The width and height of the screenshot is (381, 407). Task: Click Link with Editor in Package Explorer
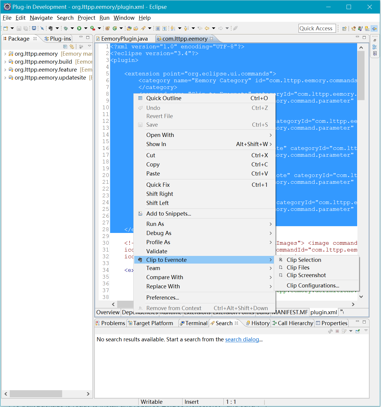pos(72,47)
